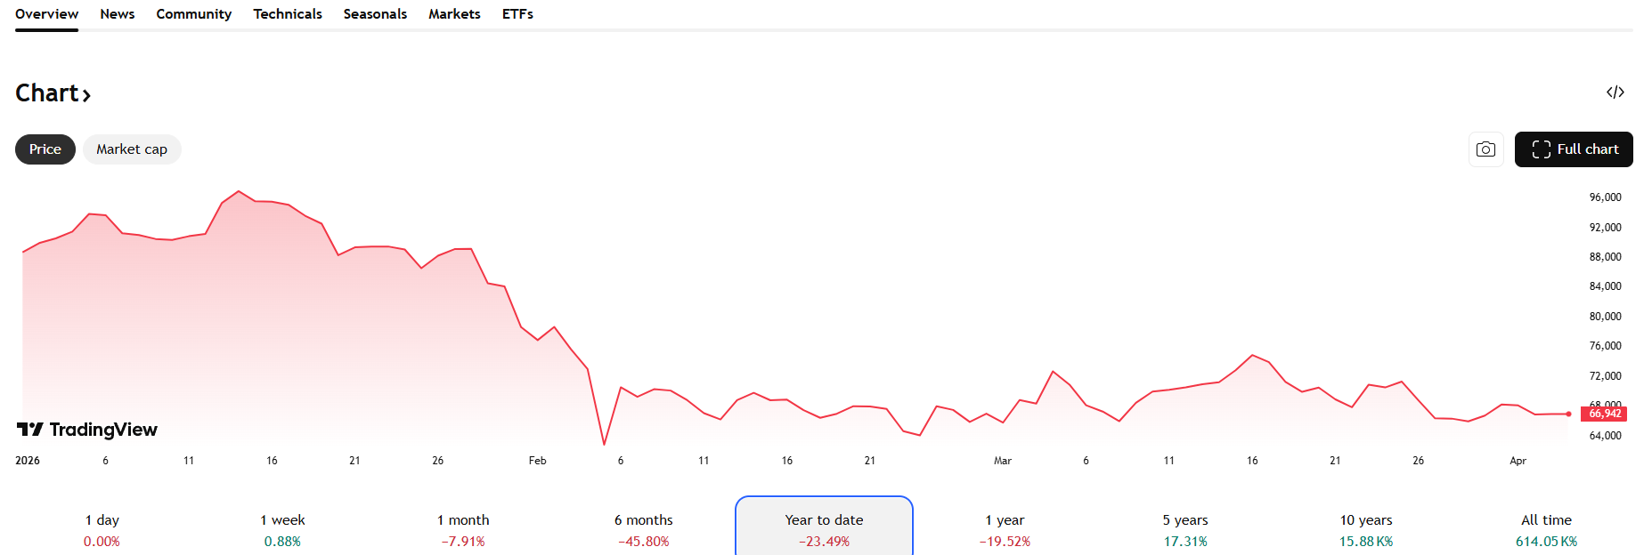Click the camera snapshot icon
The image size is (1652, 555).
pos(1485,149)
